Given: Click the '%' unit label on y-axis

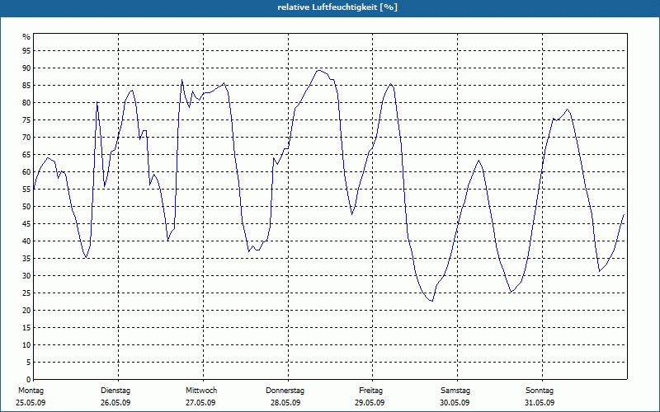Looking at the screenshot, I should (x=26, y=37).
